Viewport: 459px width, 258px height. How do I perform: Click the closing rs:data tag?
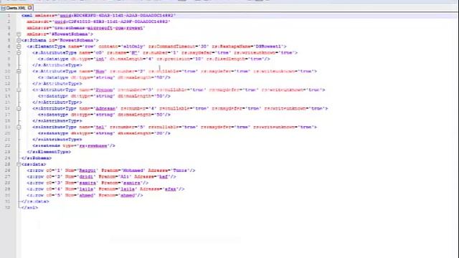[35, 201]
